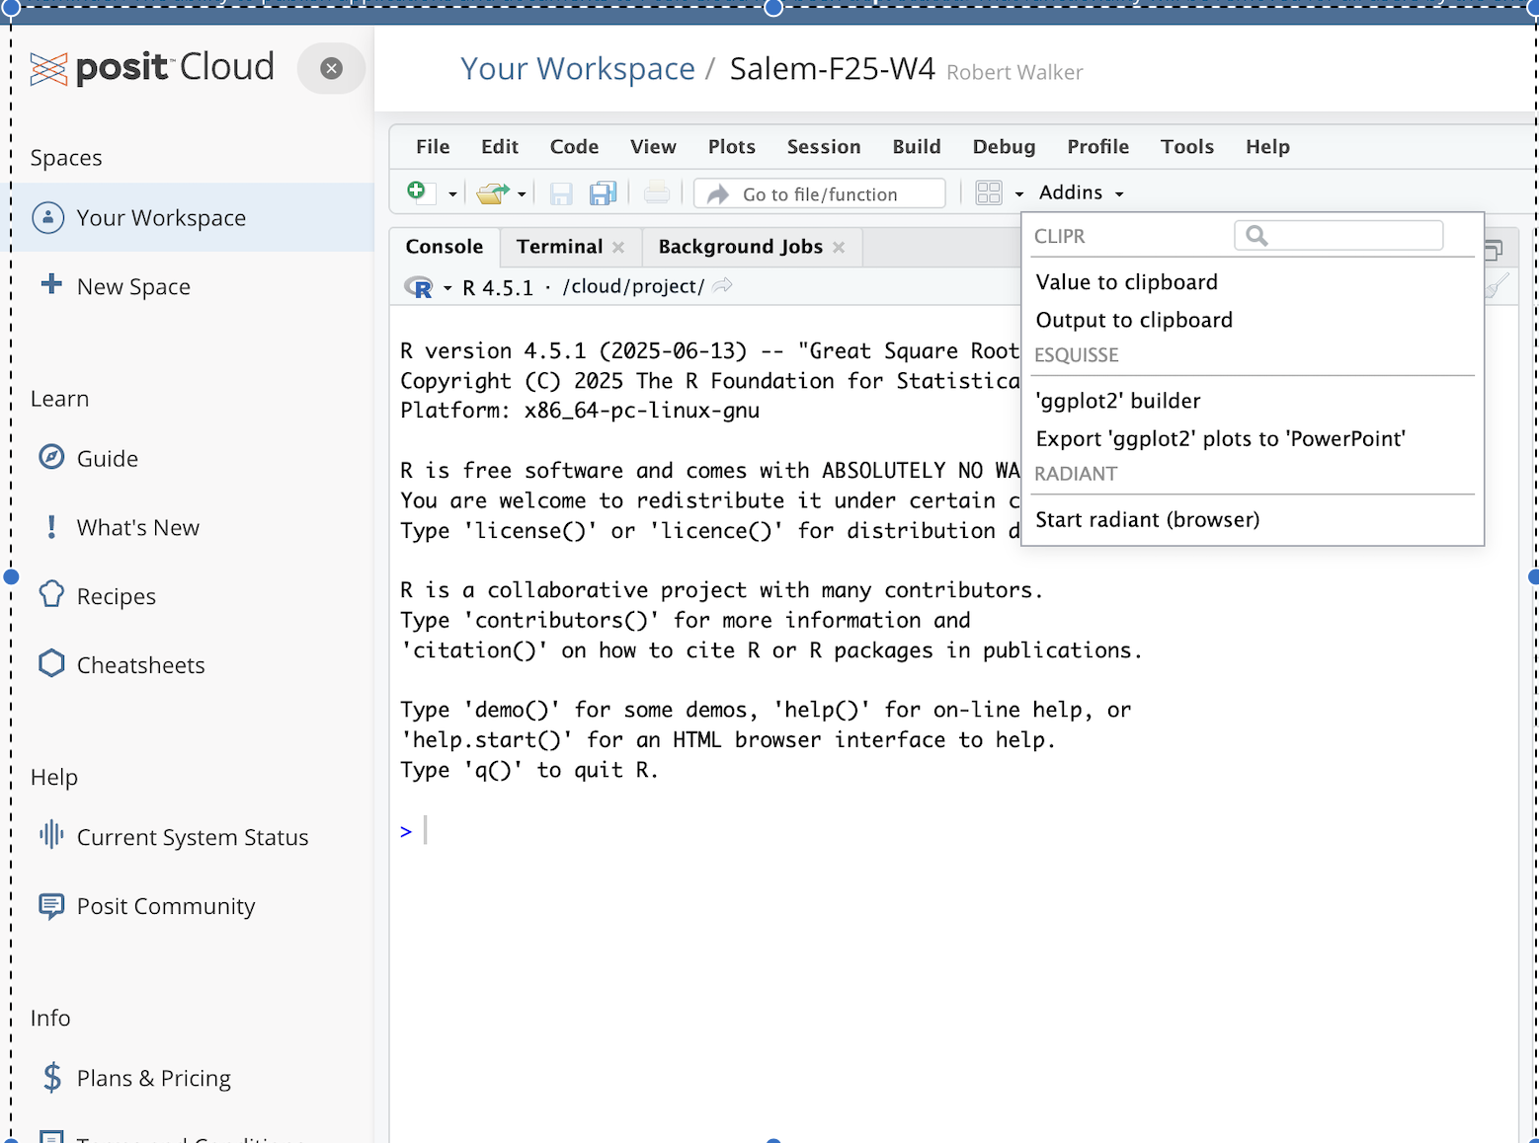This screenshot has height=1143, width=1539.
Task: Click the posit Cloud logo
Action: [x=152, y=68]
